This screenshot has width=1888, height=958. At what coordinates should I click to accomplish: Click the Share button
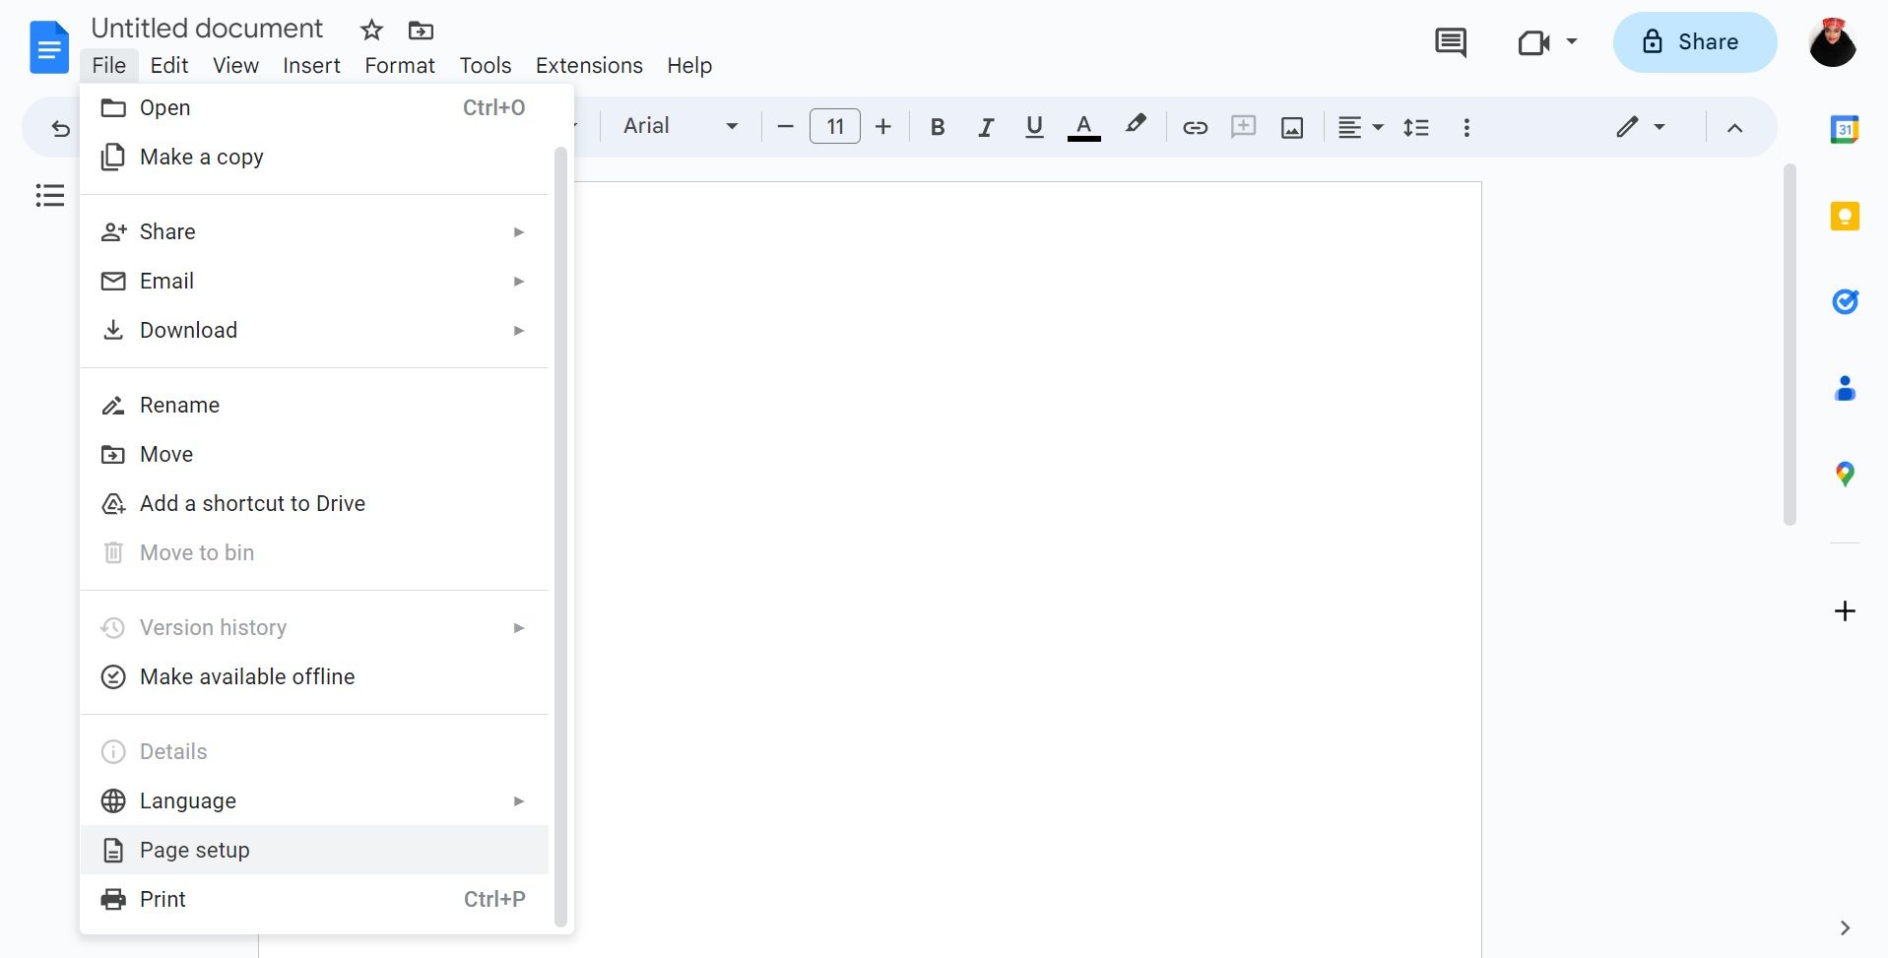click(1694, 42)
